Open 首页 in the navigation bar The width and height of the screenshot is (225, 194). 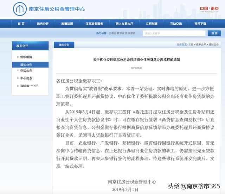21,24
